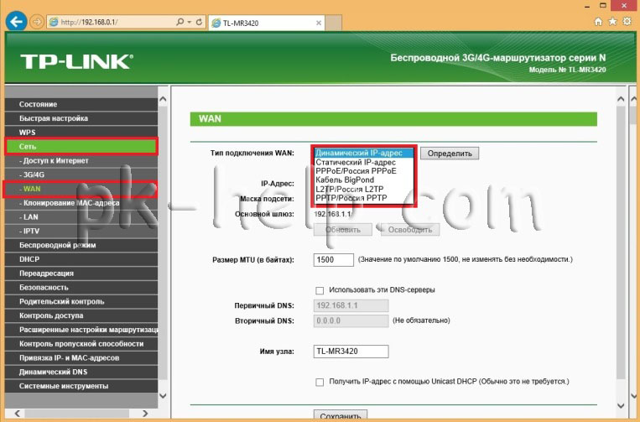The height and width of the screenshot is (422, 640).
Task: Choose Статический IP-адрес option
Action: click(364, 162)
